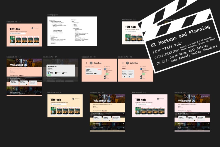Select the 'MacBook Air - 21' frame label
The width and height of the screenshot is (220, 147).
[139, 93]
